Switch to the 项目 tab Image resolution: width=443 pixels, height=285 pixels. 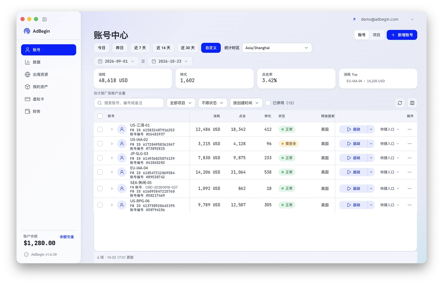click(376, 35)
